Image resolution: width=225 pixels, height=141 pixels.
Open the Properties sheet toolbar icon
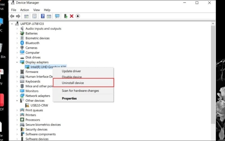34,16
